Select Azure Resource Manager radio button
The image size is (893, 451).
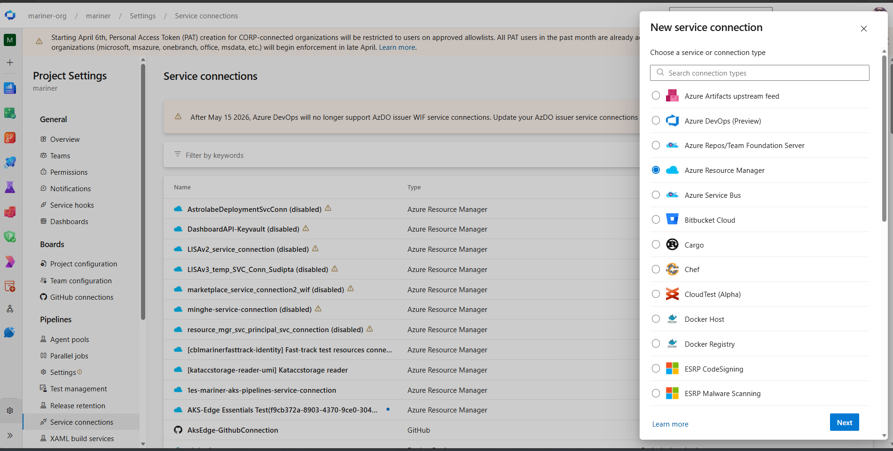[656, 170]
